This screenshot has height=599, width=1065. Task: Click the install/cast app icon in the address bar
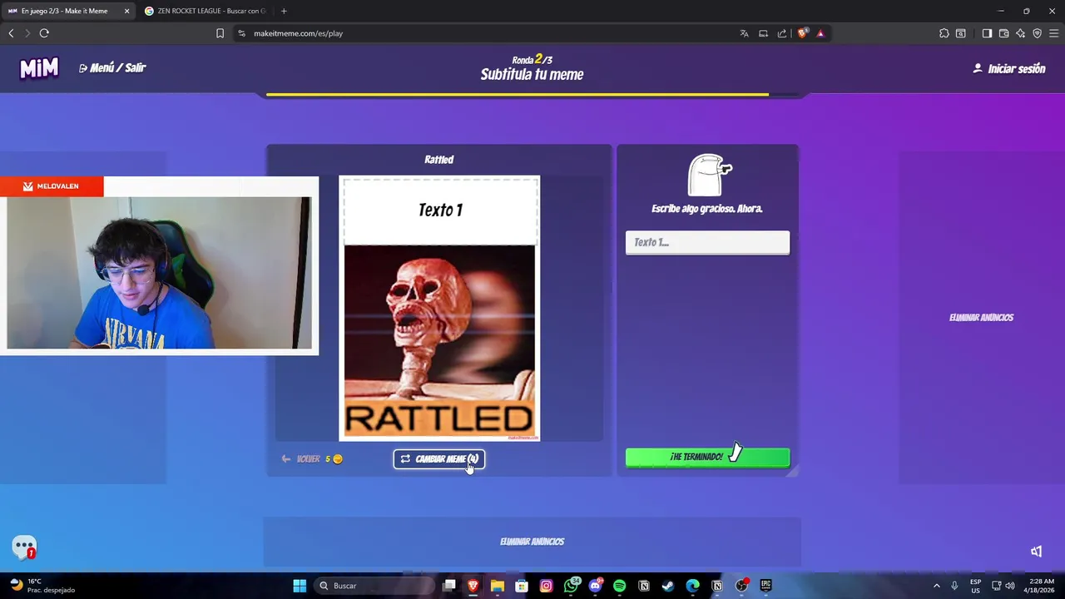click(763, 33)
